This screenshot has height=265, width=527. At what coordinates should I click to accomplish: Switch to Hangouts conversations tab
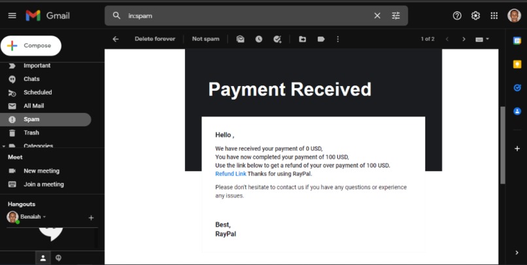(x=58, y=258)
